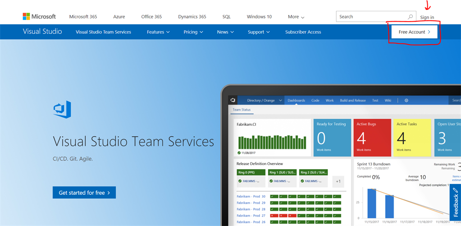This screenshot has height=226, width=461.
Task: Click the Fabrikam.CI build chart
Action: point(272,142)
